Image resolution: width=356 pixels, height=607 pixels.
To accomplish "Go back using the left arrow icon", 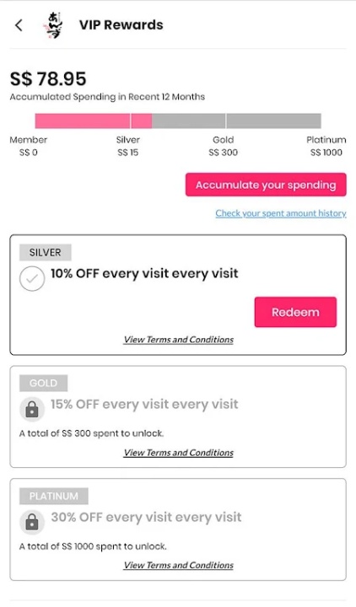I will [19, 25].
